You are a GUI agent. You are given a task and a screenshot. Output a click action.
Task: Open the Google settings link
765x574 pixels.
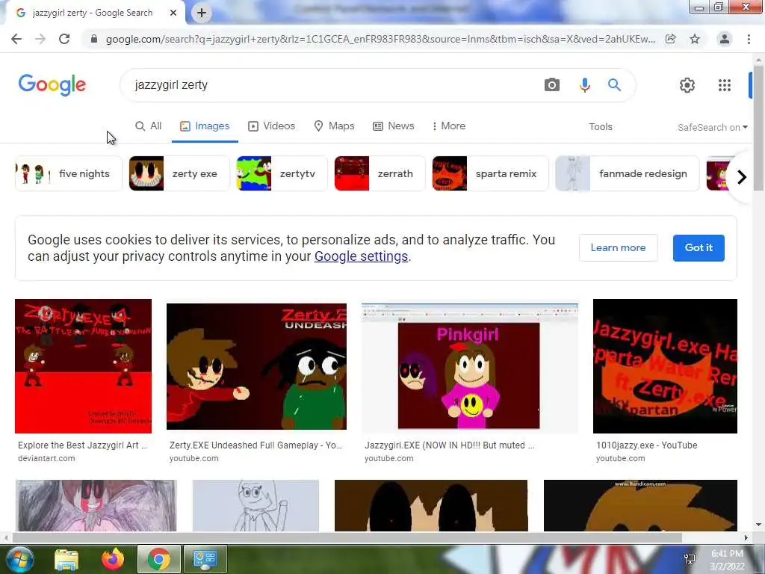[x=361, y=256]
